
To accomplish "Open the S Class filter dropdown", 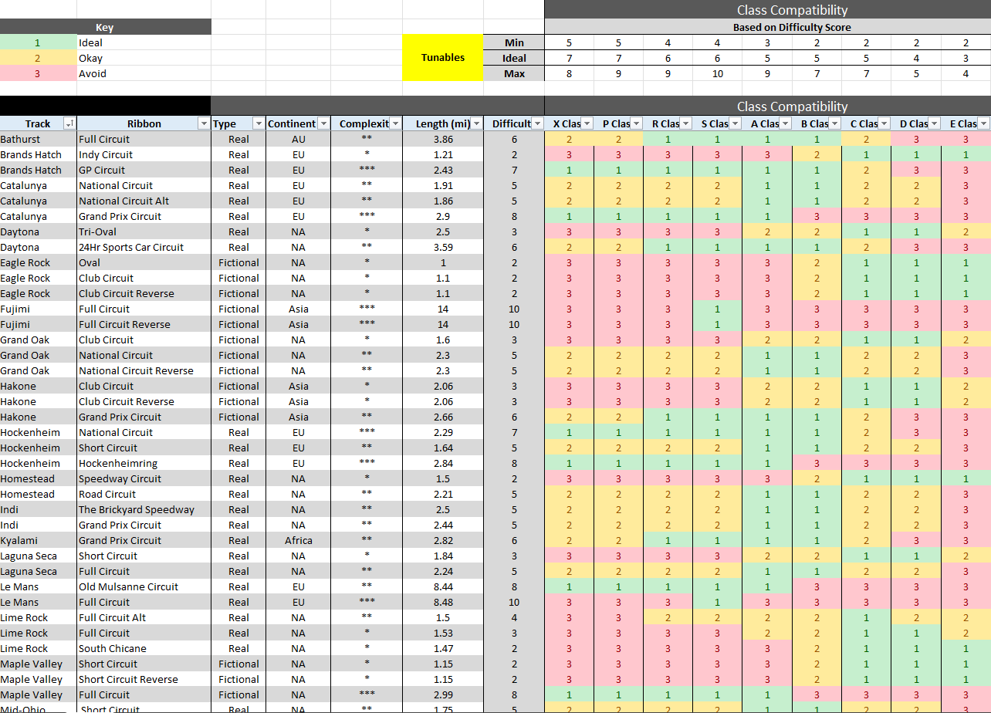I will coord(735,123).
